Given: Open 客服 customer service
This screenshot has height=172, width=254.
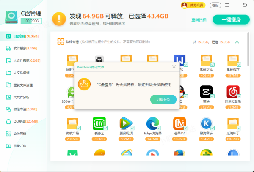Looking at the screenshot, I should point(215,5).
